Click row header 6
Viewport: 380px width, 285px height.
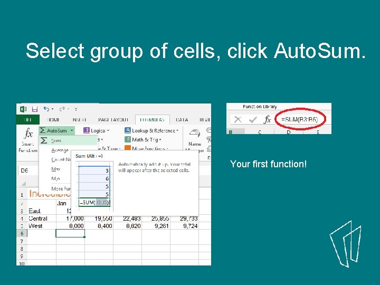[x=22, y=233]
